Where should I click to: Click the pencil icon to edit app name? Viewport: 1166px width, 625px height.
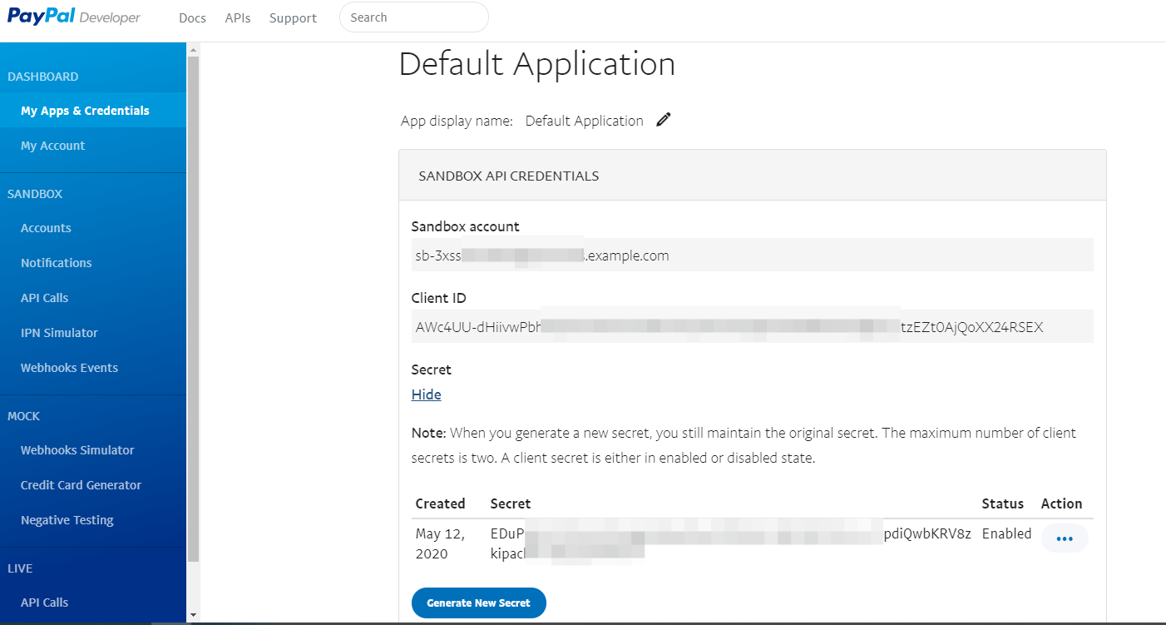pyautogui.click(x=663, y=120)
